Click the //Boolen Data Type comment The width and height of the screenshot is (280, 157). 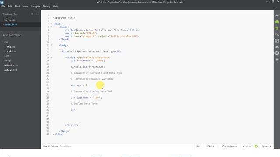84,104
